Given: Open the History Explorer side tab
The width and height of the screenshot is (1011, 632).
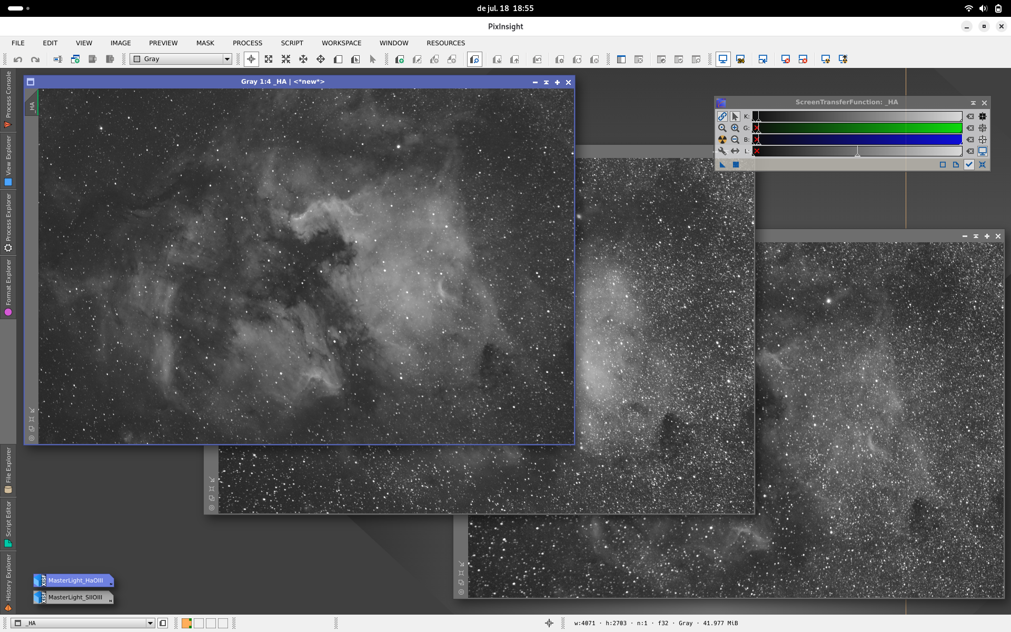Looking at the screenshot, I should (8, 582).
